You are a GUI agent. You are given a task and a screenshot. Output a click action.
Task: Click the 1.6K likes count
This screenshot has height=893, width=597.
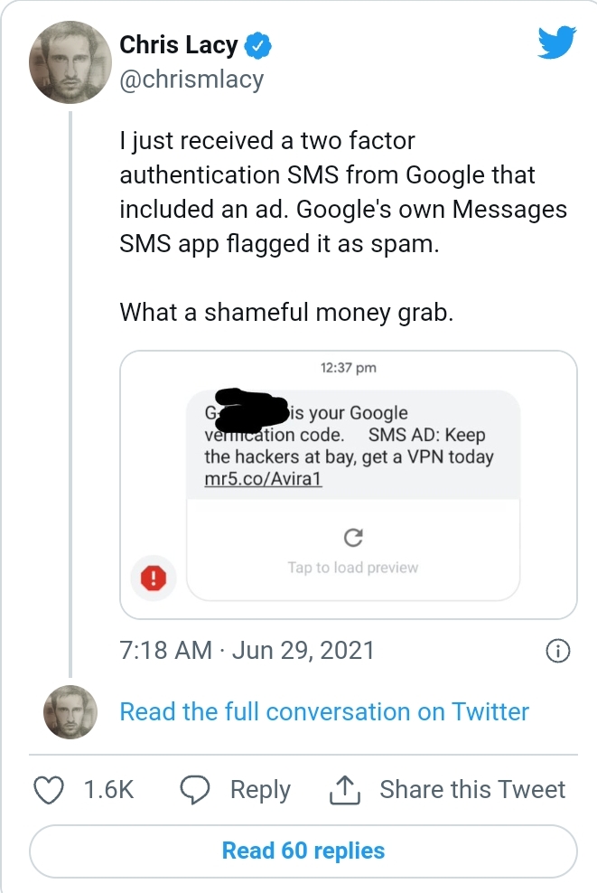coord(108,789)
